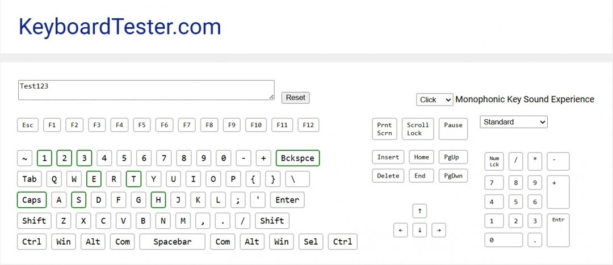Click the down arrow key

419,230
